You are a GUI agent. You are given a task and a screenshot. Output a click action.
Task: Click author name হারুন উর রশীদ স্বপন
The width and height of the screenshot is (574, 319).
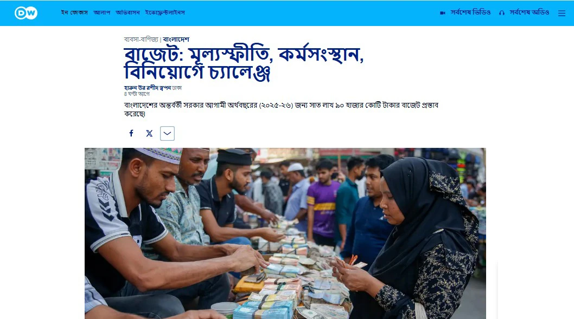(x=148, y=88)
